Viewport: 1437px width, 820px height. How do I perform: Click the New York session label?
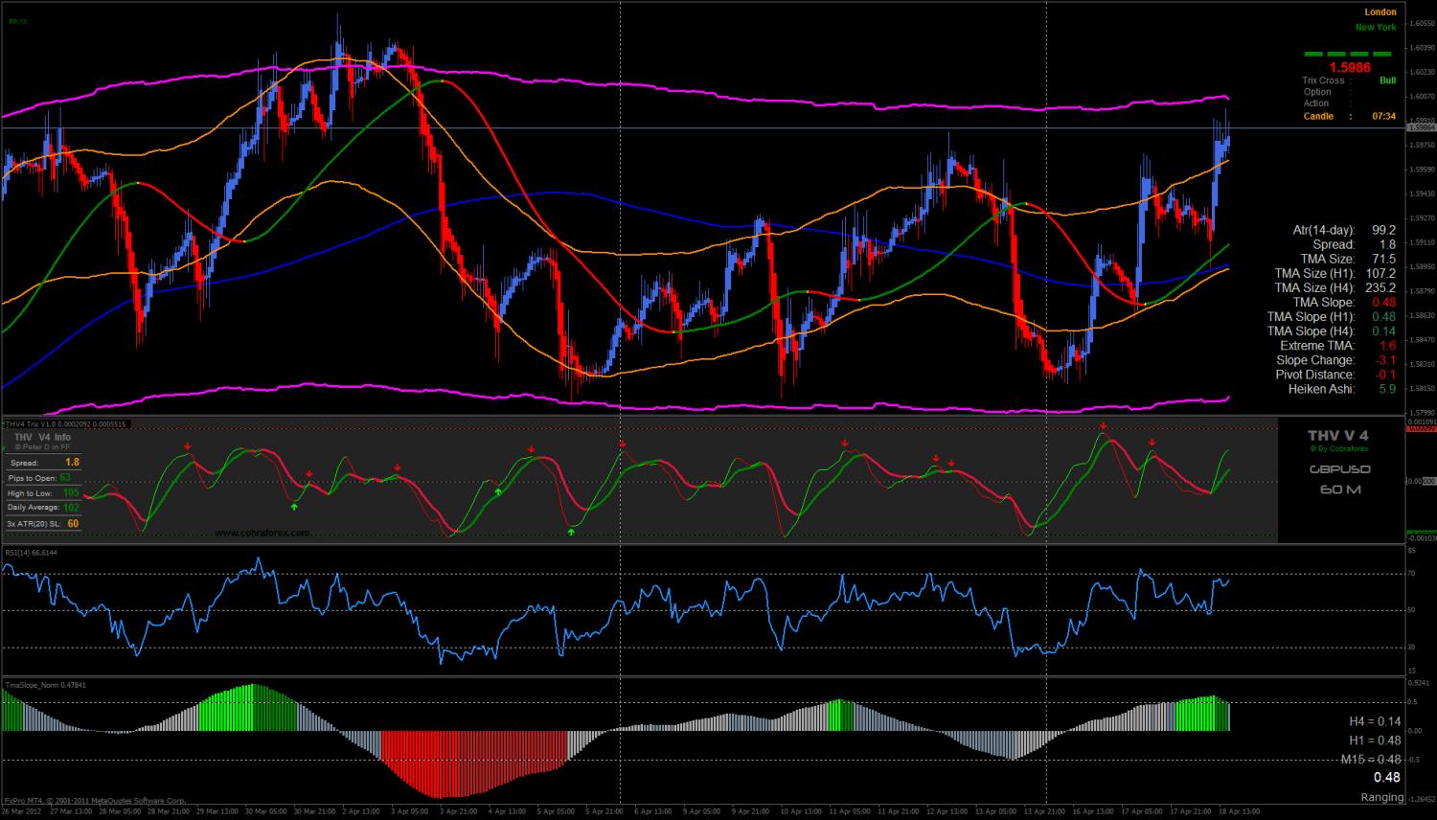(1376, 27)
